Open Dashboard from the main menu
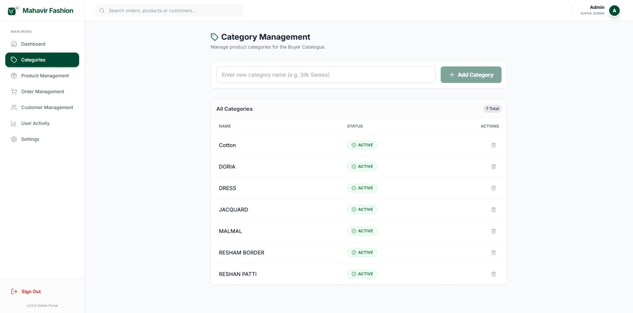 tap(33, 44)
